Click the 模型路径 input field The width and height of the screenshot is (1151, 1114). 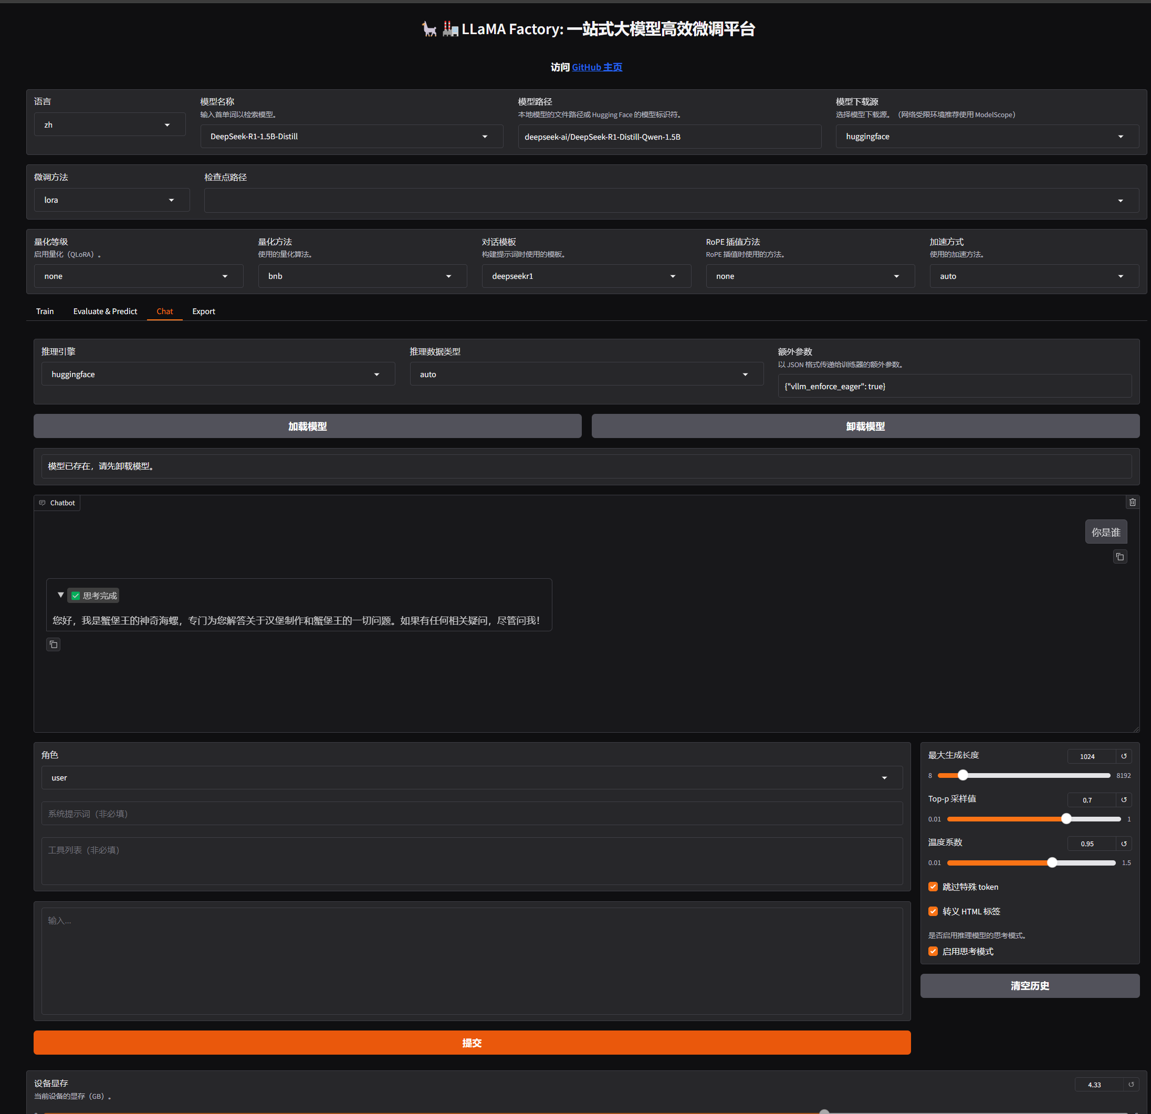(x=669, y=137)
